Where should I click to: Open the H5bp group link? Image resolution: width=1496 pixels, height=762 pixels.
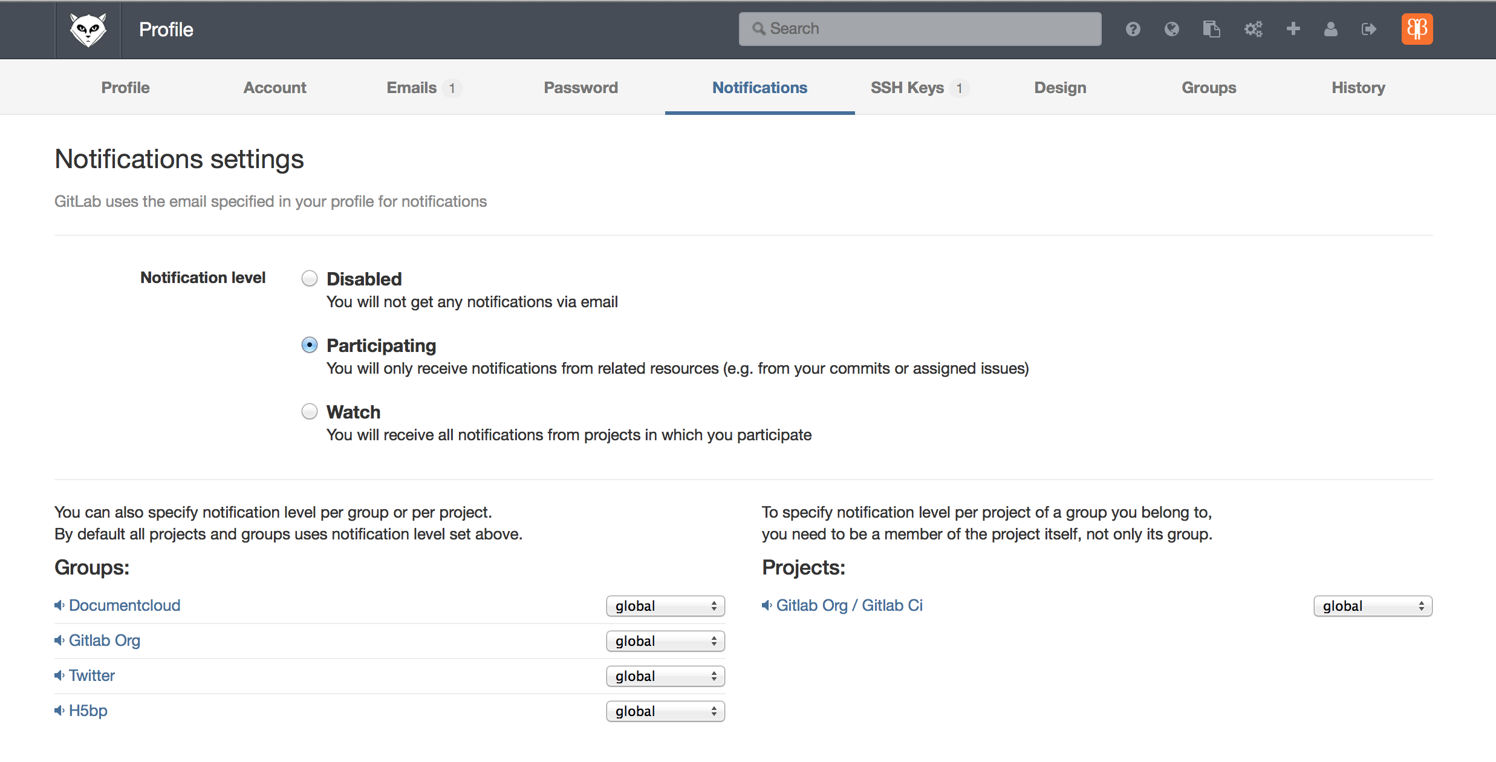[x=88, y=711]
